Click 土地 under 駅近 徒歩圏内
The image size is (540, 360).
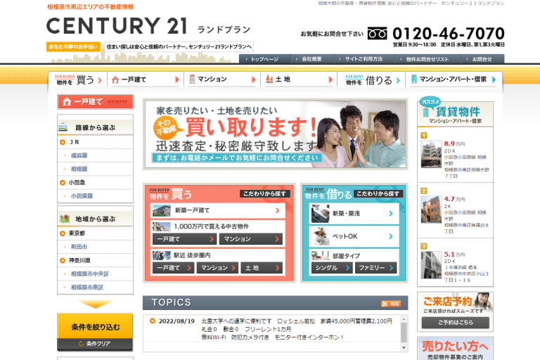[x=262, y=268]
